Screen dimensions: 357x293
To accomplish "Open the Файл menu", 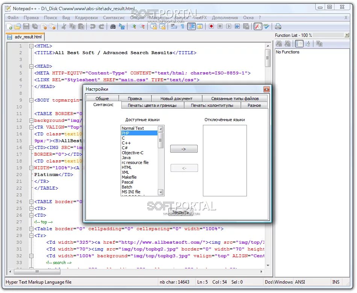I will pos(13,18).
